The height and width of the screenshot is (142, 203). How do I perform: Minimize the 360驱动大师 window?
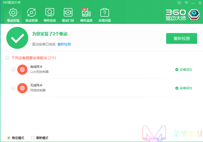pyautogui.click(x=193, y=3)
